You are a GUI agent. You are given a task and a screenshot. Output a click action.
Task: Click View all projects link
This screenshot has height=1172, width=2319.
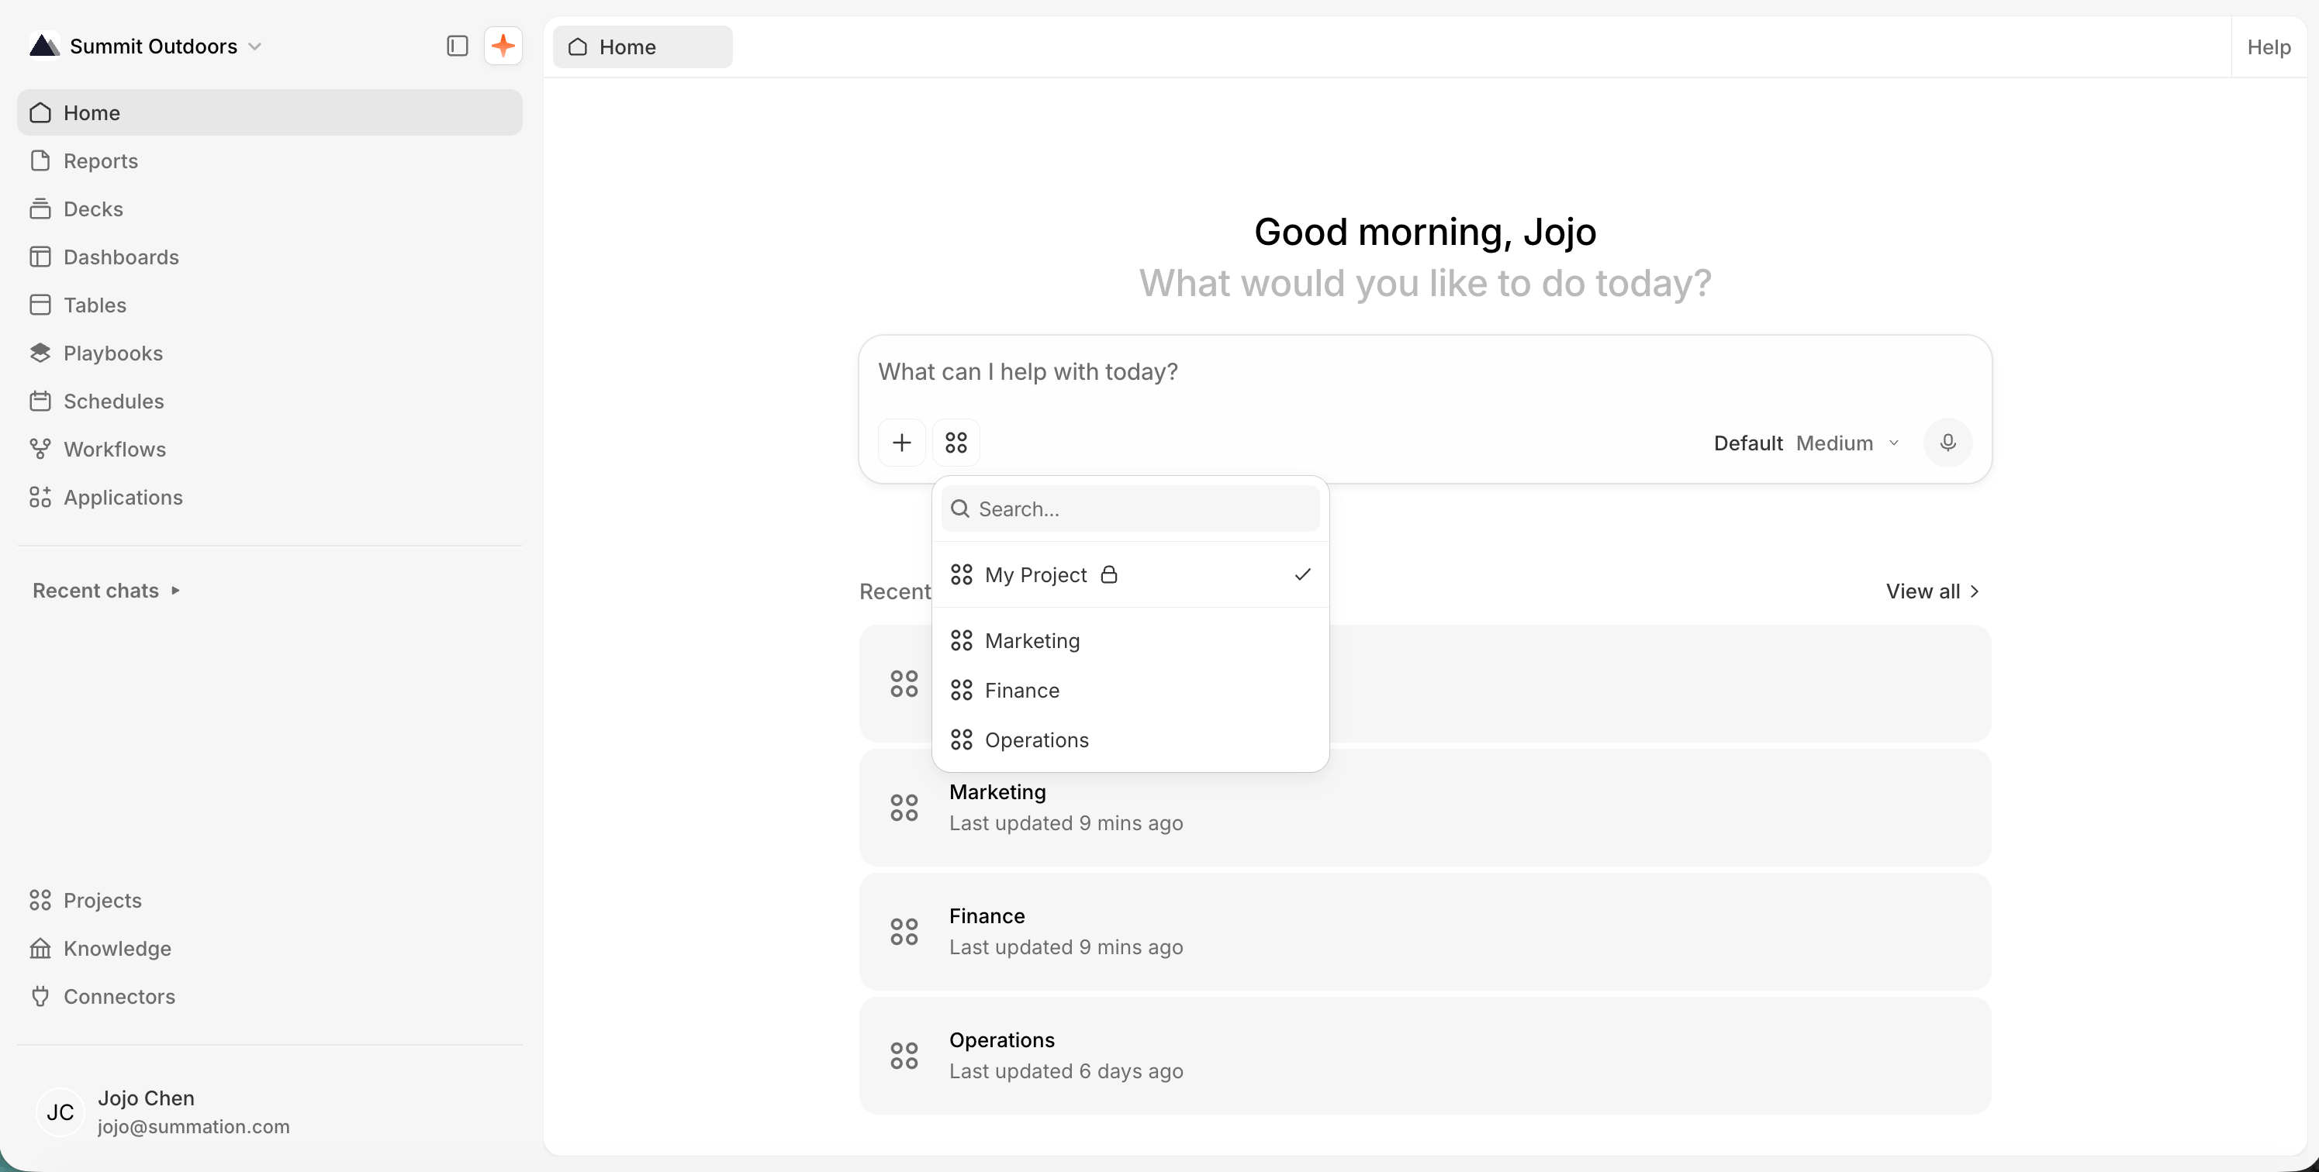pyautogui.click(x=1933, y=591)
